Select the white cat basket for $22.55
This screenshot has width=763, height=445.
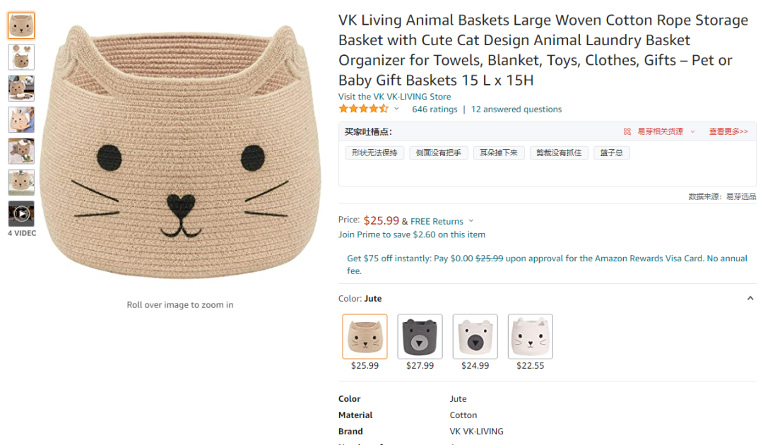tap(531, 336)
